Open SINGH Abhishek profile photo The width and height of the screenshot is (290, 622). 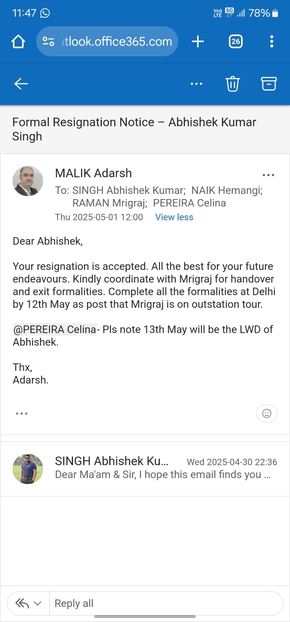point(28,468)
